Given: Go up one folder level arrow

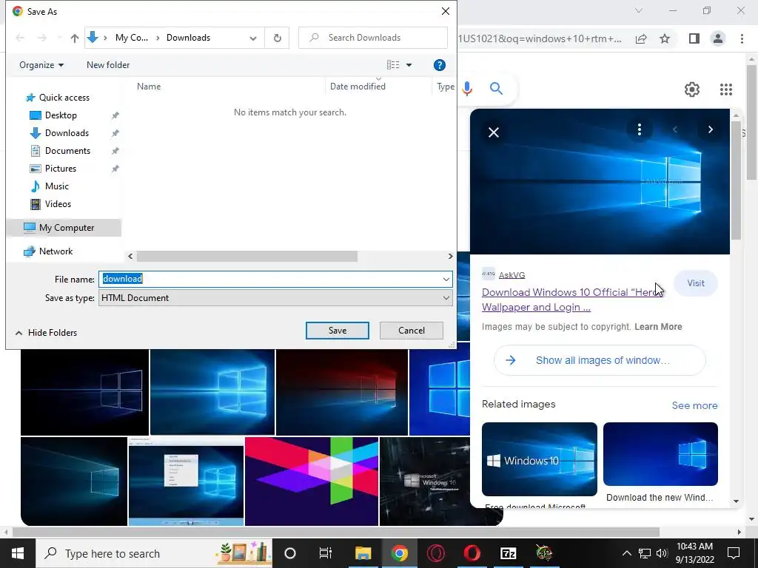Looking at the screenshot, I should 75,38.
